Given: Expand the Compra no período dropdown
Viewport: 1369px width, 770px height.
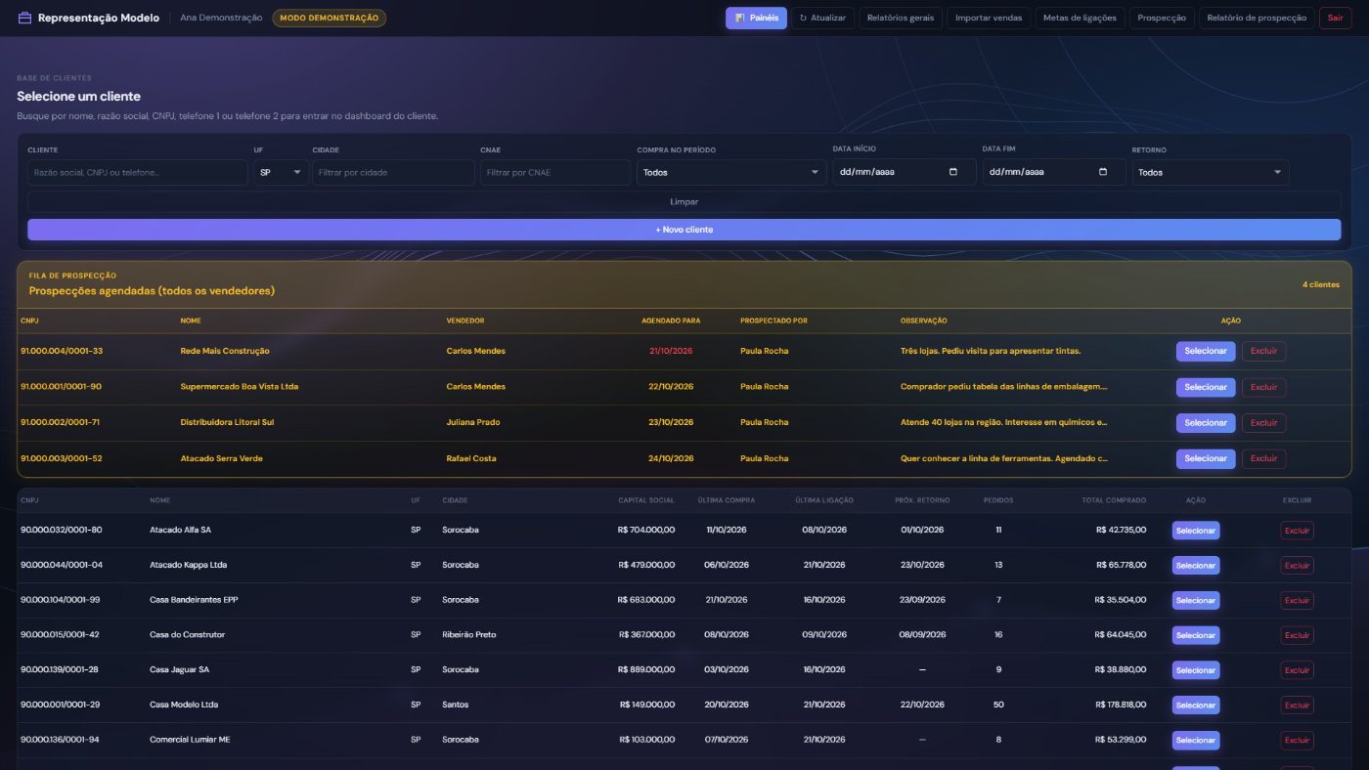Looking at the screenshot, I should point(731,172).
